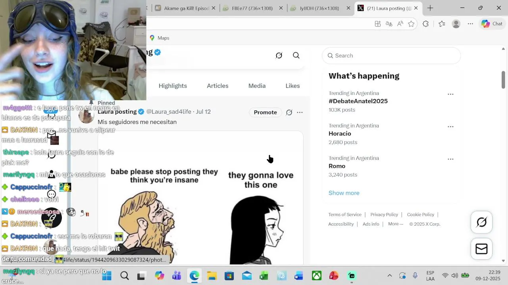Click the apps/split screen icon in address bar

point(378,24)
